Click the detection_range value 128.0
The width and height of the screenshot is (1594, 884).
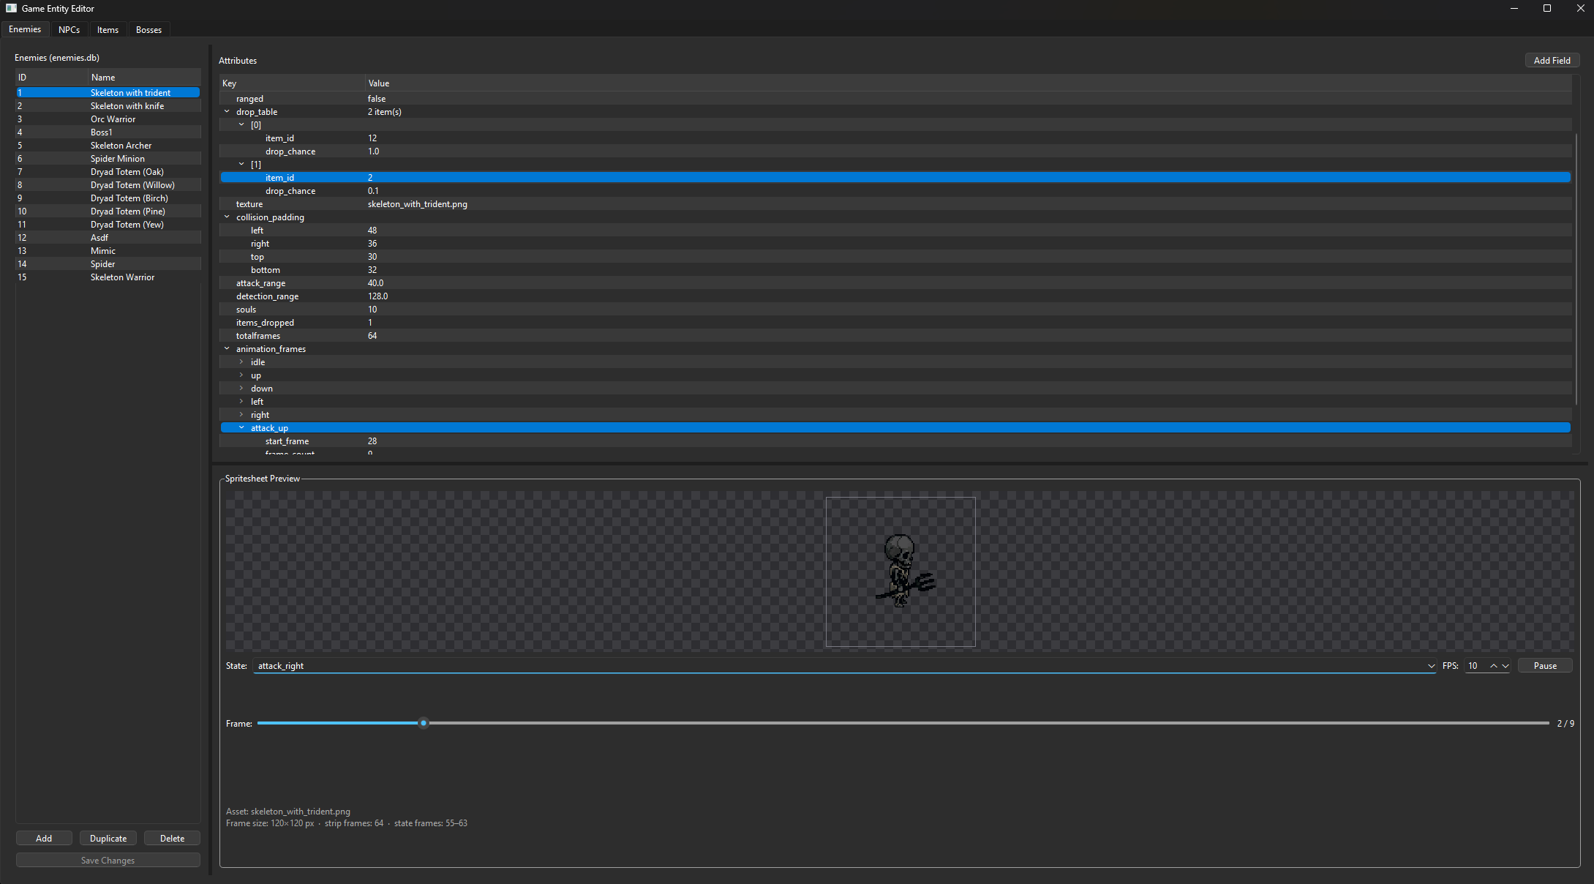pos(377,296)
